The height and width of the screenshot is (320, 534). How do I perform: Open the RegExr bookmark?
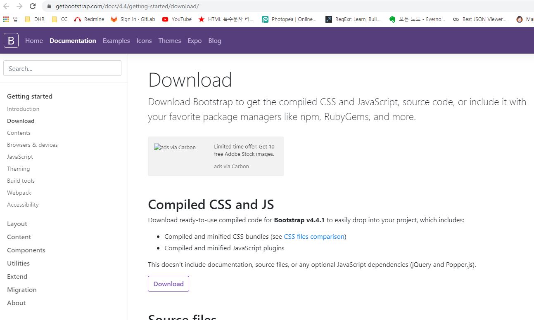[x=354, y=19]
